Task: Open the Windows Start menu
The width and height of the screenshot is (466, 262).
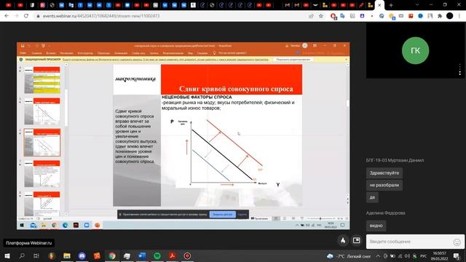Action: pos(7,255)
